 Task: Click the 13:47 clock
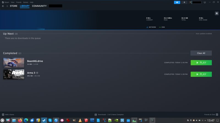pyautogui.click(x=211, y=120)
